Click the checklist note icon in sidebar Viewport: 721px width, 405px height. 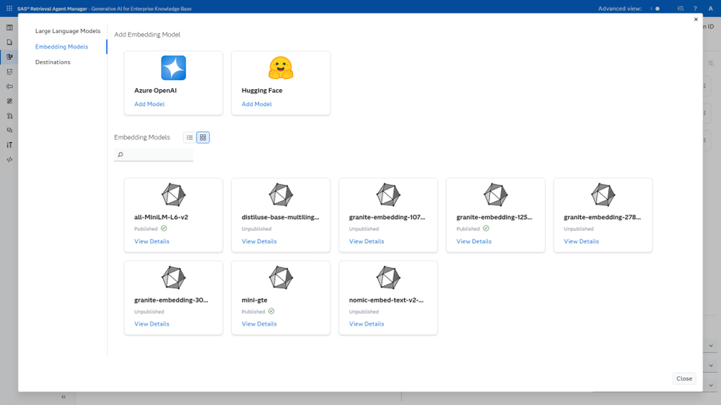9,71
